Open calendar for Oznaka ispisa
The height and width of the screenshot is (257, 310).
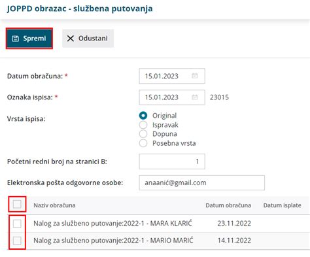point(194,97)
